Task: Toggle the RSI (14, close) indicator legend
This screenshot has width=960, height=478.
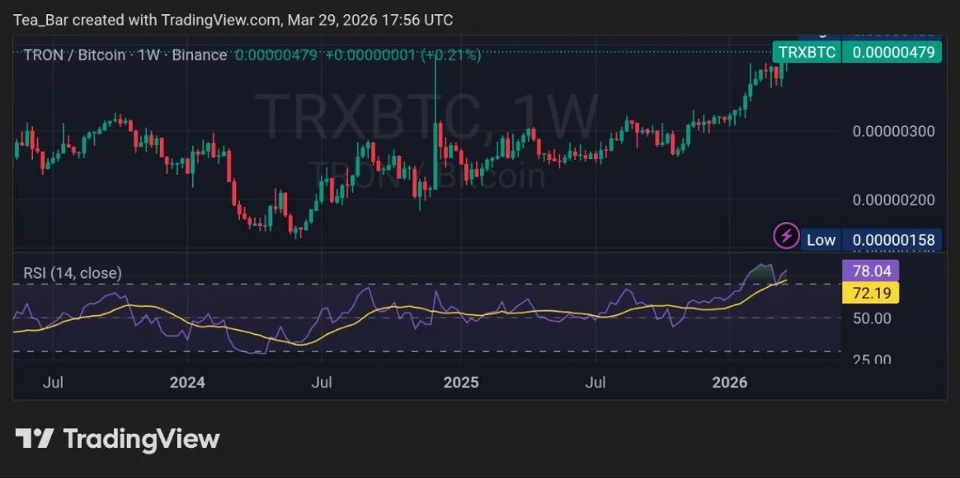Action: click(72, 272)
